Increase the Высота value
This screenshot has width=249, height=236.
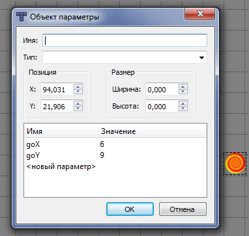click(183, 103)
